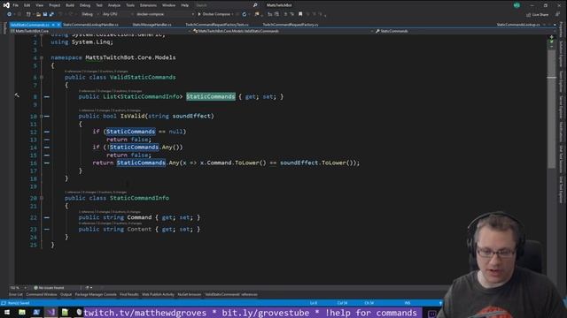Switch to TwitchCommandRequestFactory.cs tab
The image size is (567, 318).
[x=291, y=25]
